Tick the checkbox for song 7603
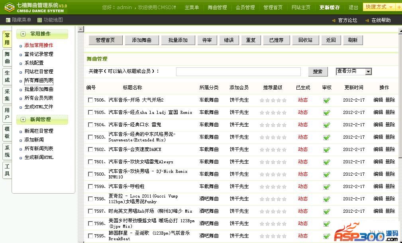The image size is (402, 243). [90, 137]
